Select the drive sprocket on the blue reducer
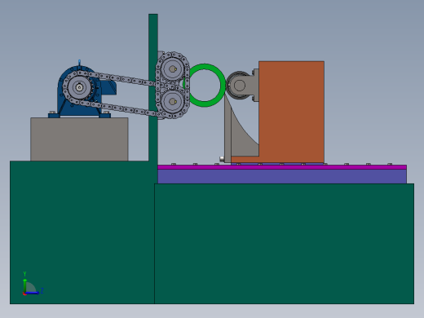The image size is (424, 318). click(x=79, y=87)
